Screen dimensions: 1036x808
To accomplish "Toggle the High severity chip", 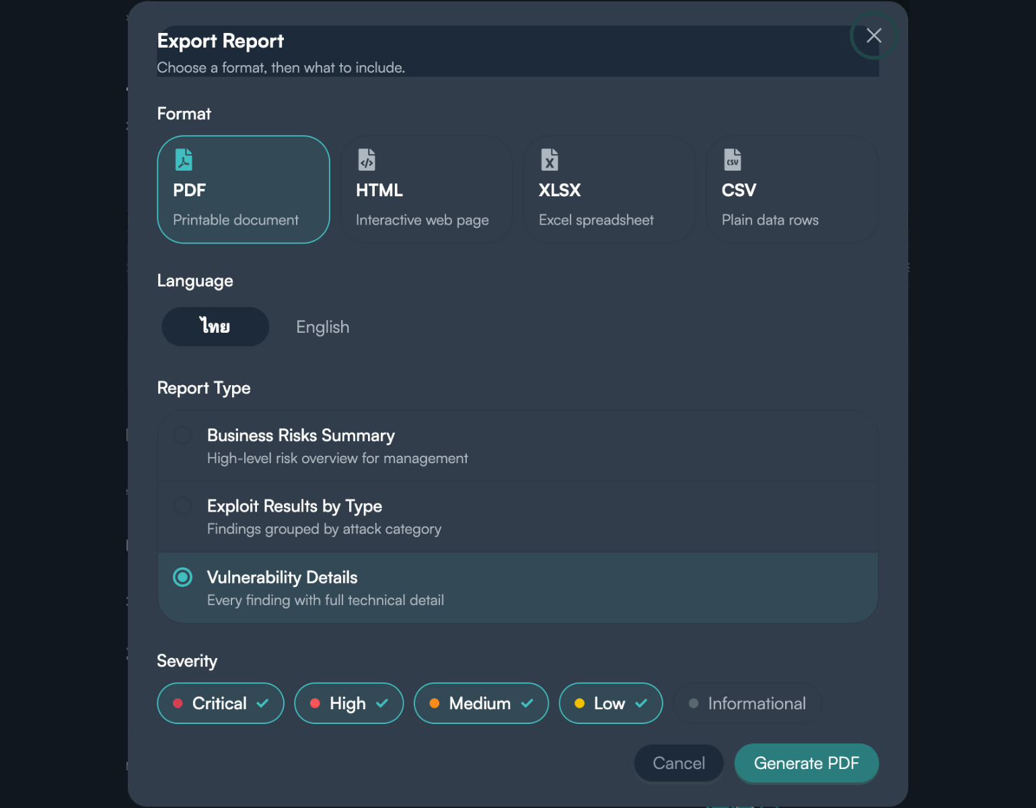I will click(x=349, y=703).
